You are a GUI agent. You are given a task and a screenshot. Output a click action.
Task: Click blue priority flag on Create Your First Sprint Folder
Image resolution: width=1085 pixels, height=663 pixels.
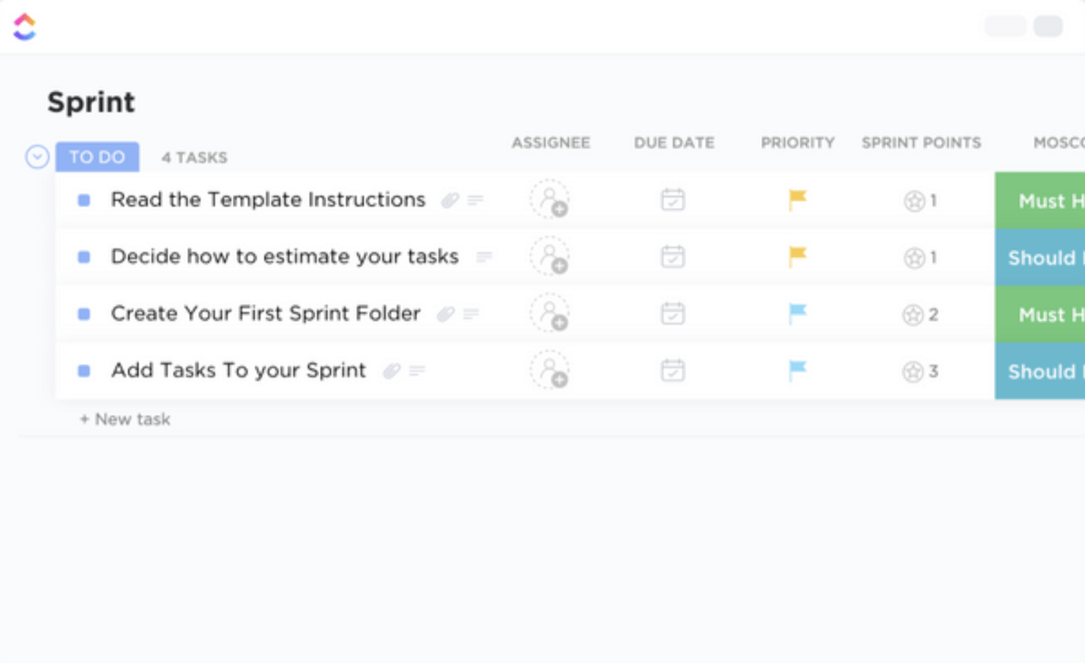click(x=797, y=313)
